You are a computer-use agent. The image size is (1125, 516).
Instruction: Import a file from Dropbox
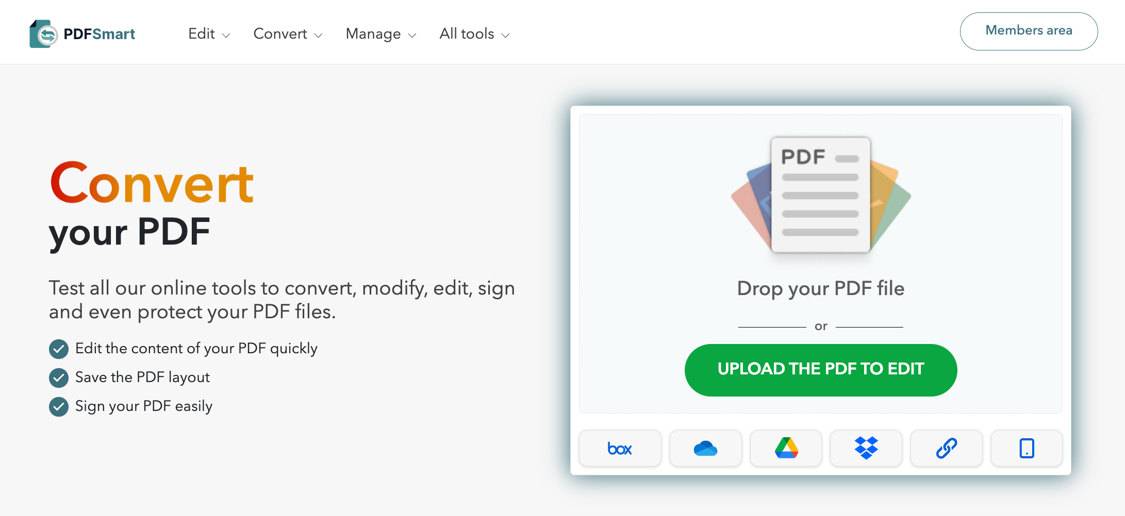tap(866, 449)
